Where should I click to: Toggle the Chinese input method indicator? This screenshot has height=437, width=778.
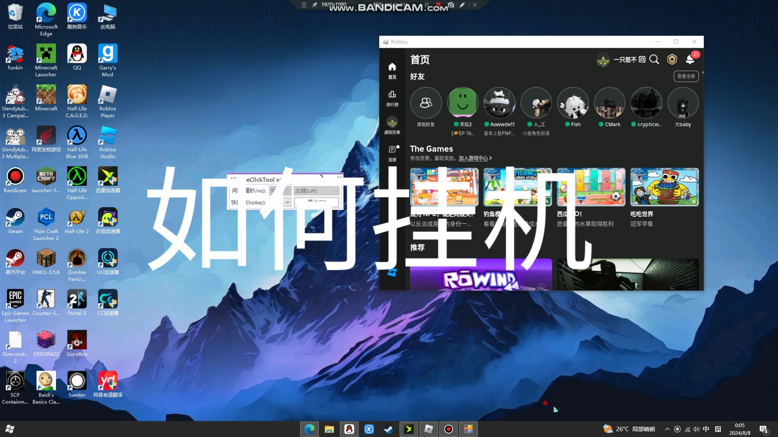pos(706,429)
